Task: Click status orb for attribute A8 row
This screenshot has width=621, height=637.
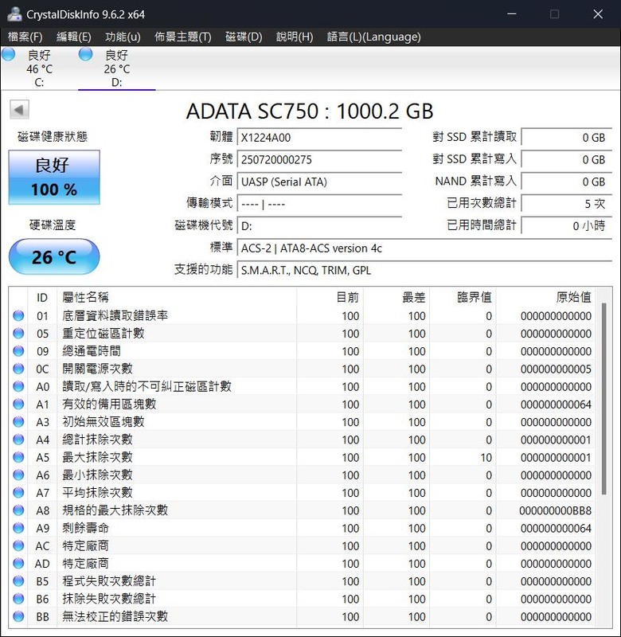Action: click(18, 510)
